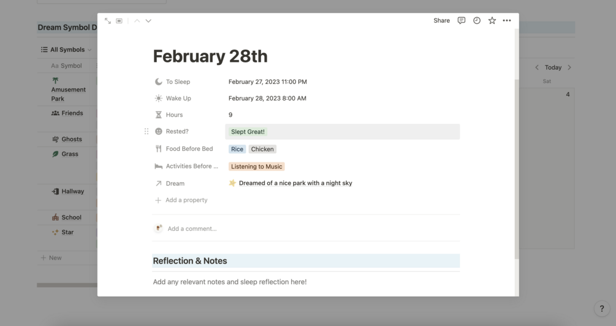The height and width of the screenshot is (326, 616).
Task: Click the comments icon in the top bar
Action: click(x=462, y=21)
